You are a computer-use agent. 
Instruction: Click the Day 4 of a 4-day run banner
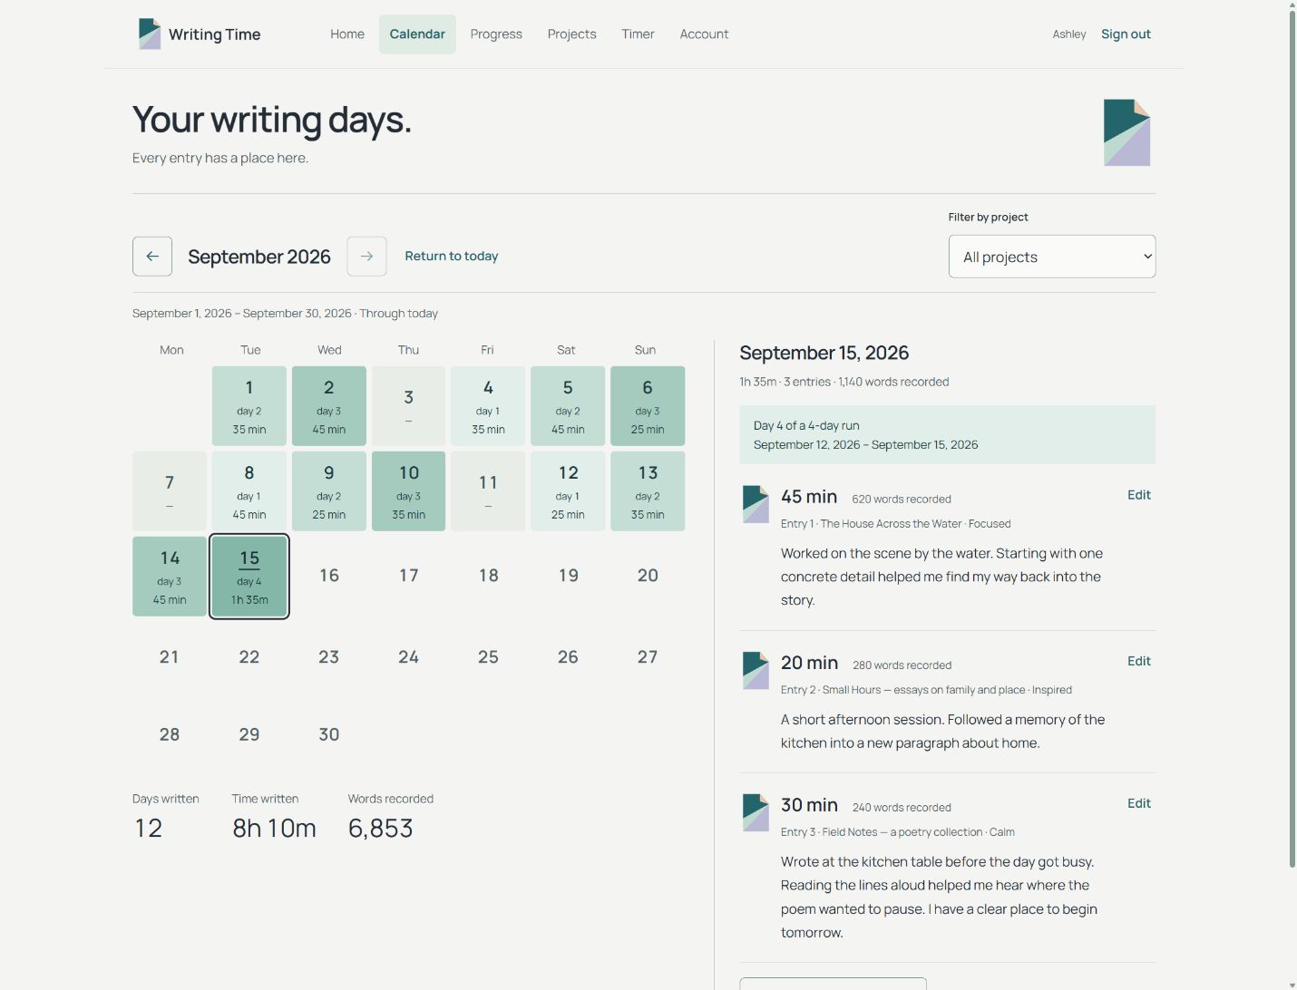948,435
